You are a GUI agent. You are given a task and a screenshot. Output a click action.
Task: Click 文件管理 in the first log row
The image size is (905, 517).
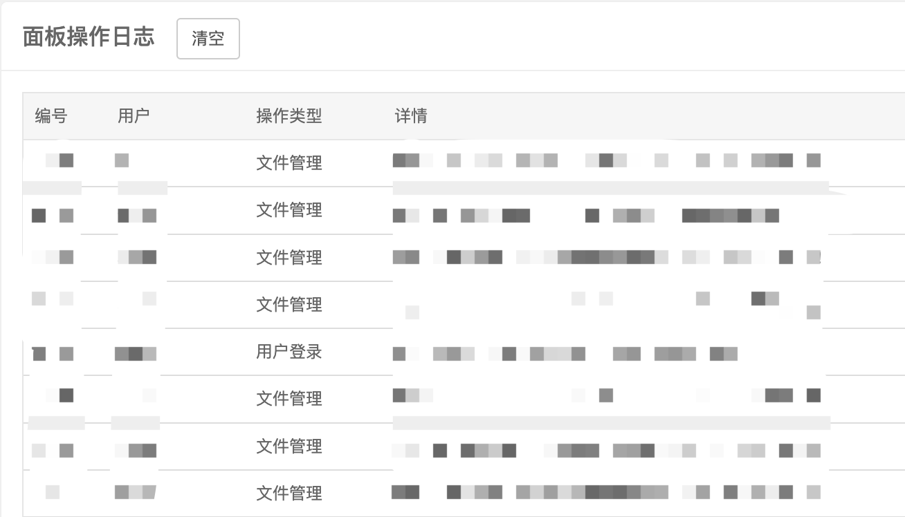coord(289,163)
